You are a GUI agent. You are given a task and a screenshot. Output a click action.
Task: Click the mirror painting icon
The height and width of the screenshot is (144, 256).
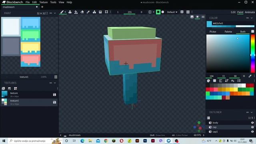click(150, 12)
